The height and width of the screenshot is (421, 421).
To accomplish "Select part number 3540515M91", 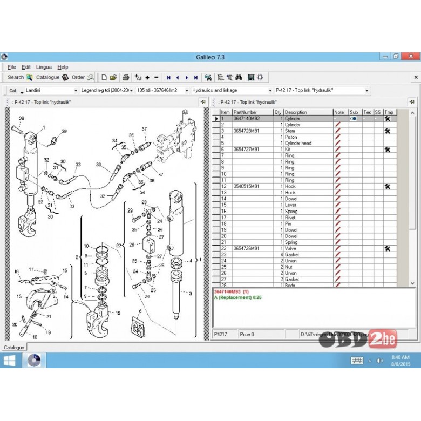I will (x=246, y=186).
